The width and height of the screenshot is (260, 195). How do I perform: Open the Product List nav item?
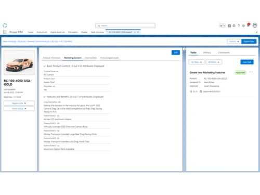(42, 32)
